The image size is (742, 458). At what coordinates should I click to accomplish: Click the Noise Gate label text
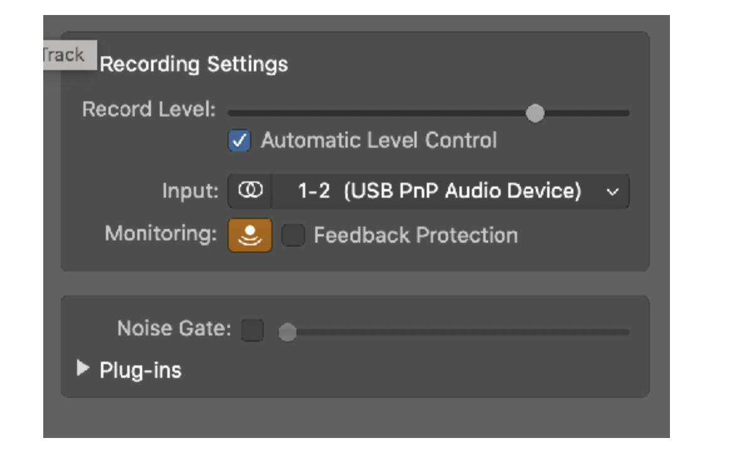click(174, 328)
